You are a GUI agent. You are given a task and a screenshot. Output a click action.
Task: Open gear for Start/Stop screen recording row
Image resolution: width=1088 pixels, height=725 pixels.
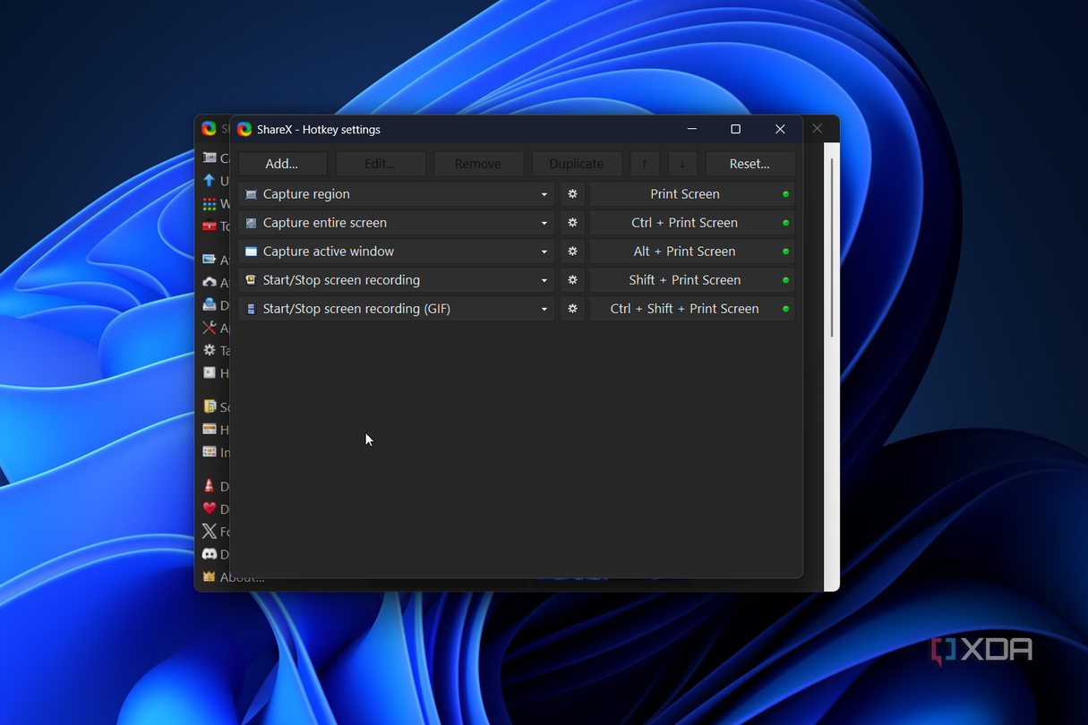(572, 280)
